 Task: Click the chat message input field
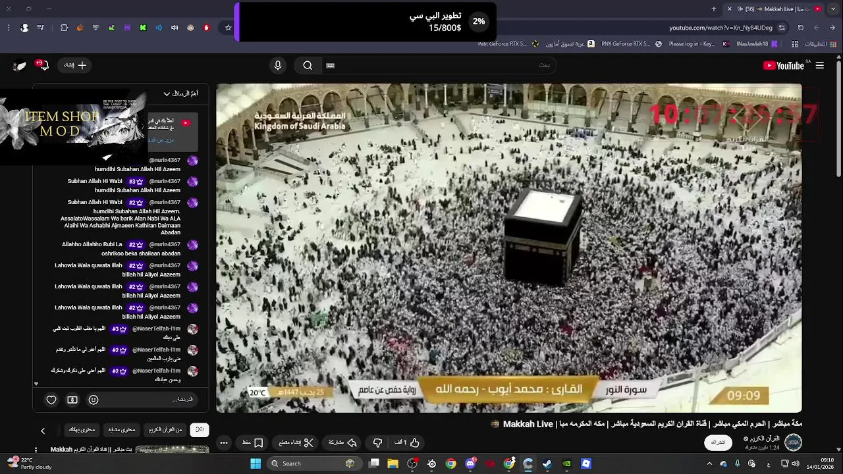(148, 400)
